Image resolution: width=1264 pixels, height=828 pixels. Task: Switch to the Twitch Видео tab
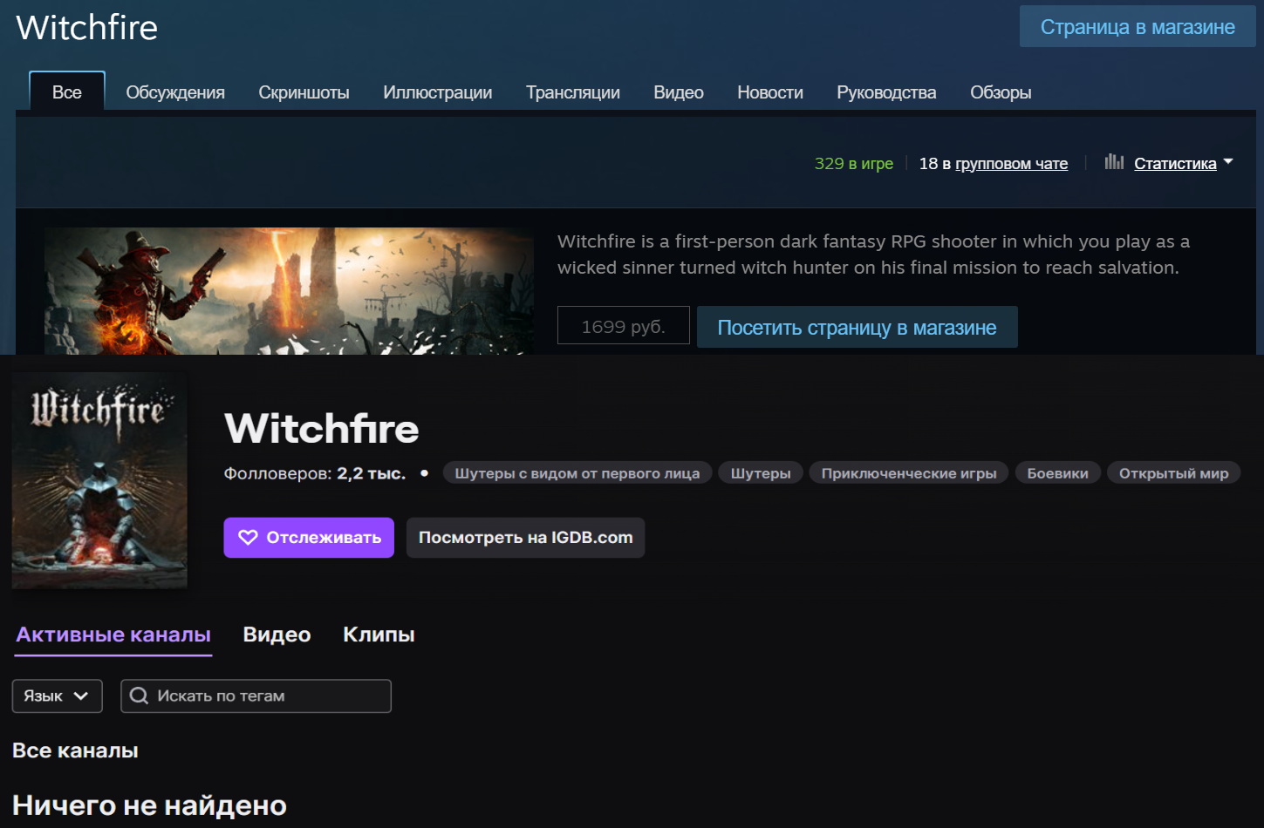(x=277, y=635)
